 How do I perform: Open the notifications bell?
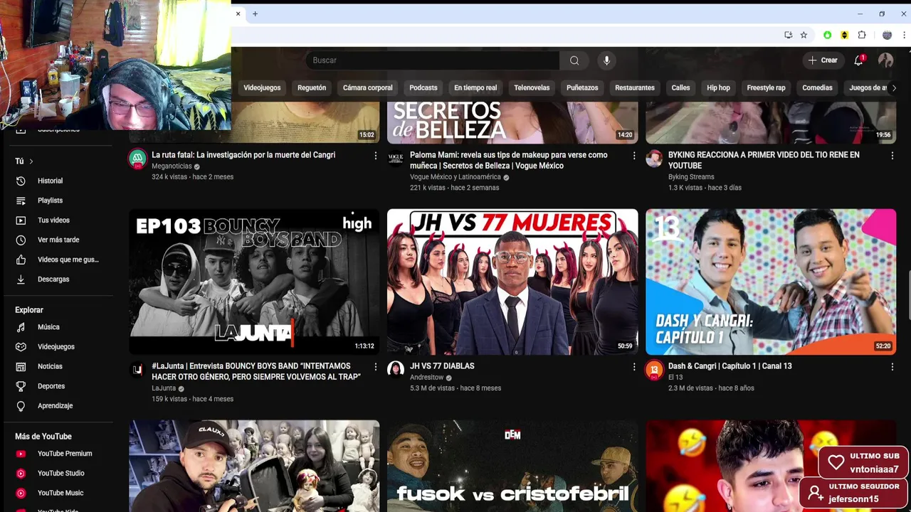(x=858, y=60)
